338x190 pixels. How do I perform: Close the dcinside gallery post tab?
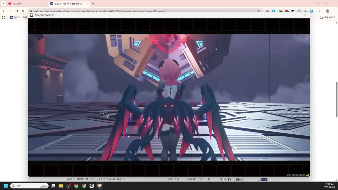click(x=87, y=4)
